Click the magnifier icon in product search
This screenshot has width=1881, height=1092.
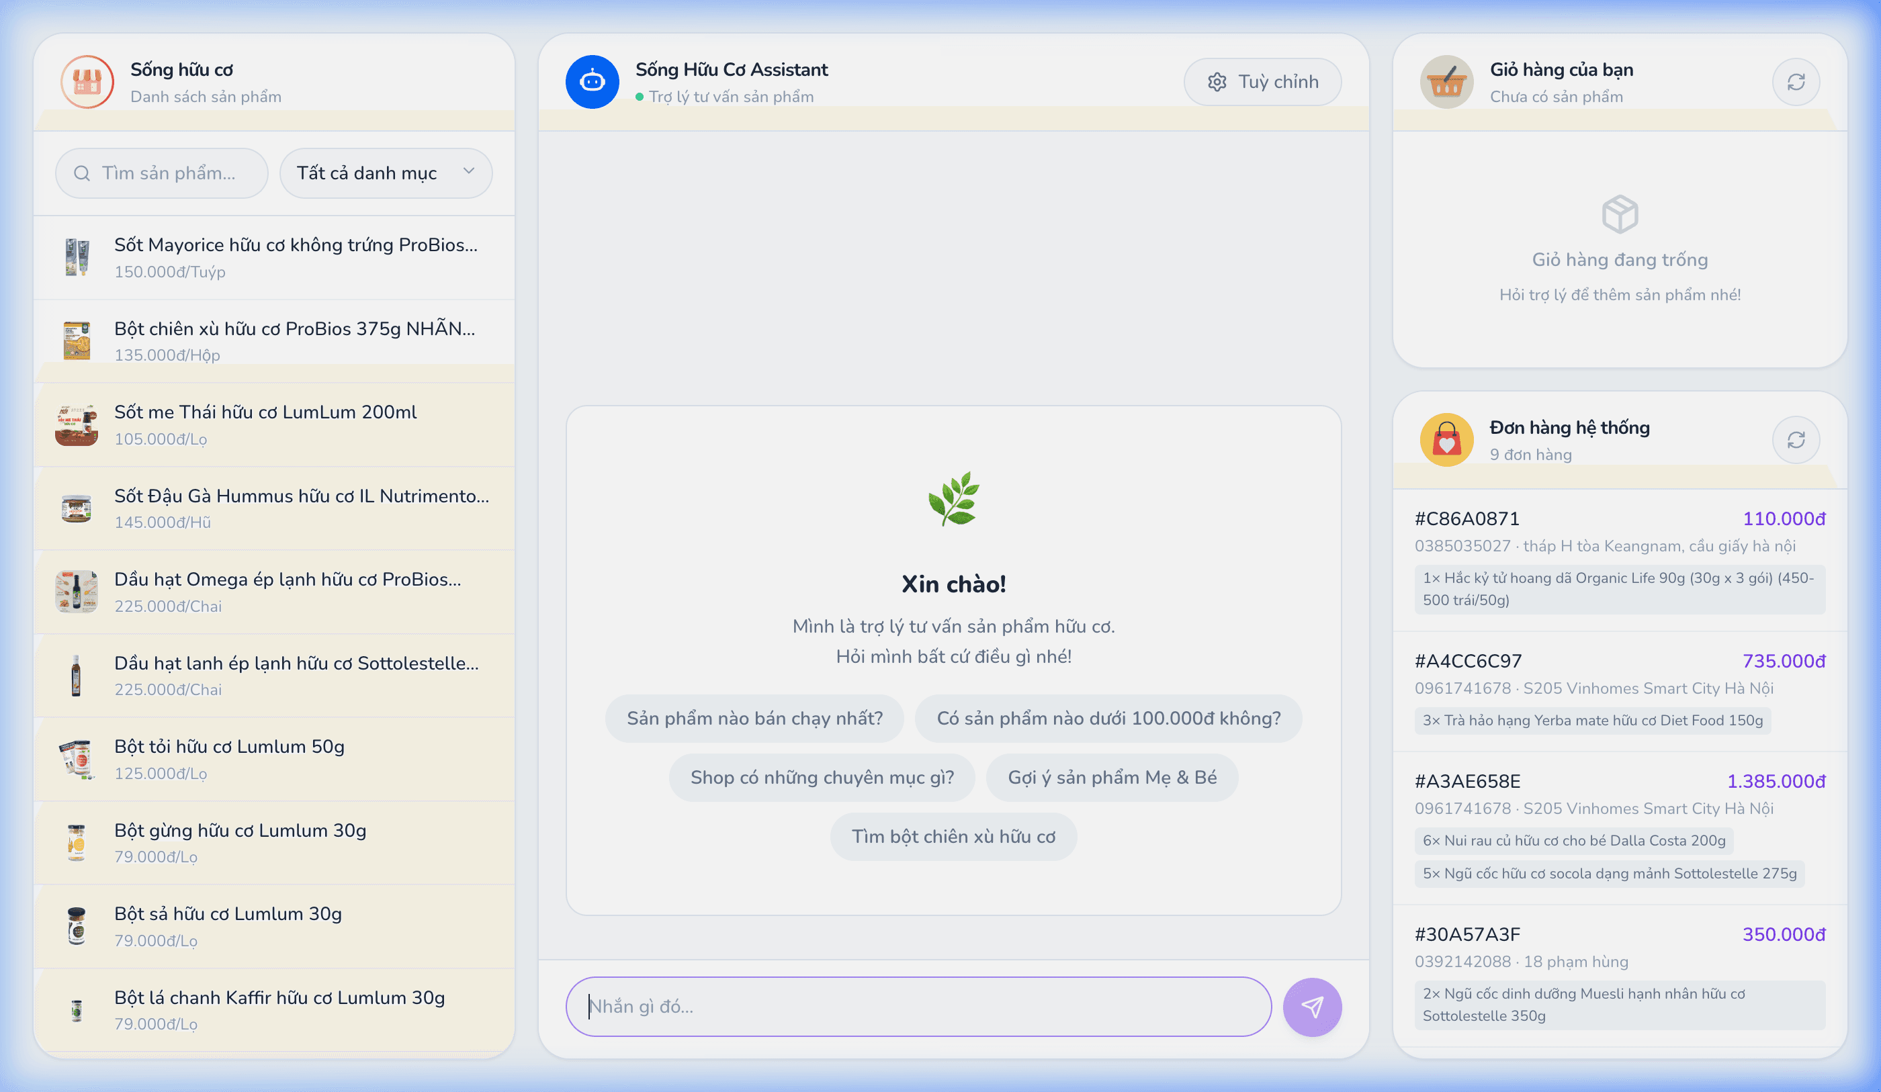[81, 173]
